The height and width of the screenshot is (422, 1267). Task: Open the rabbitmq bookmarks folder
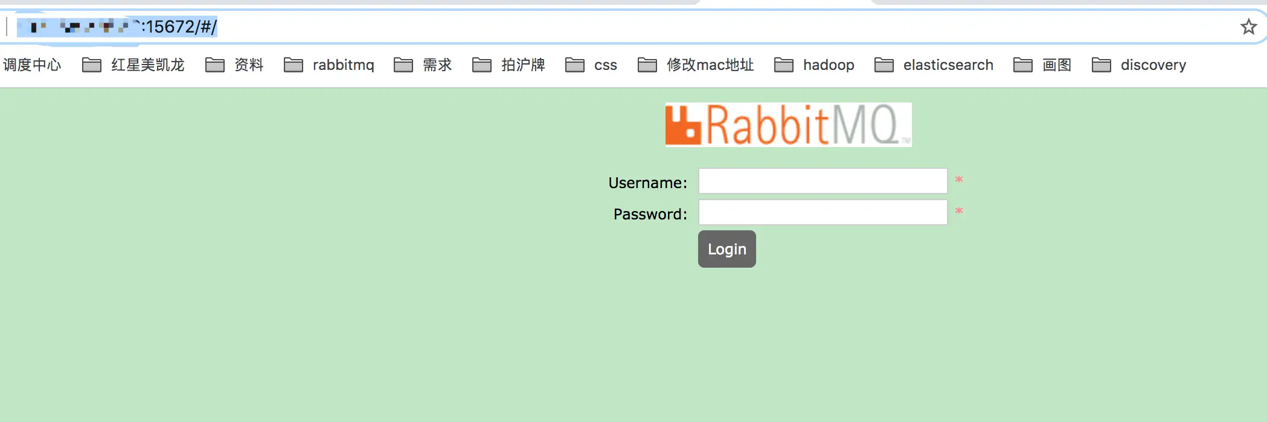point(329,65)
